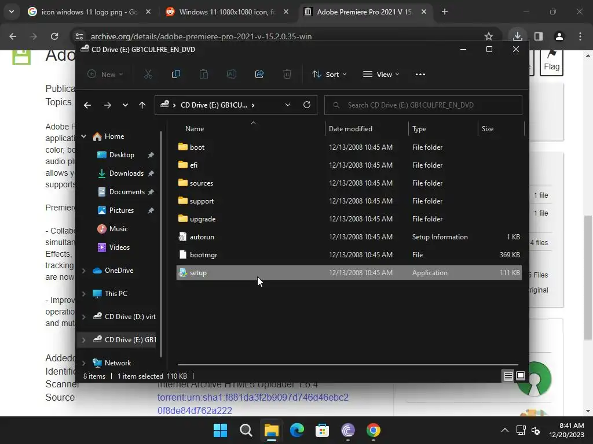Open taskbar Search
The image size is (593, 444).
(246, 430)
